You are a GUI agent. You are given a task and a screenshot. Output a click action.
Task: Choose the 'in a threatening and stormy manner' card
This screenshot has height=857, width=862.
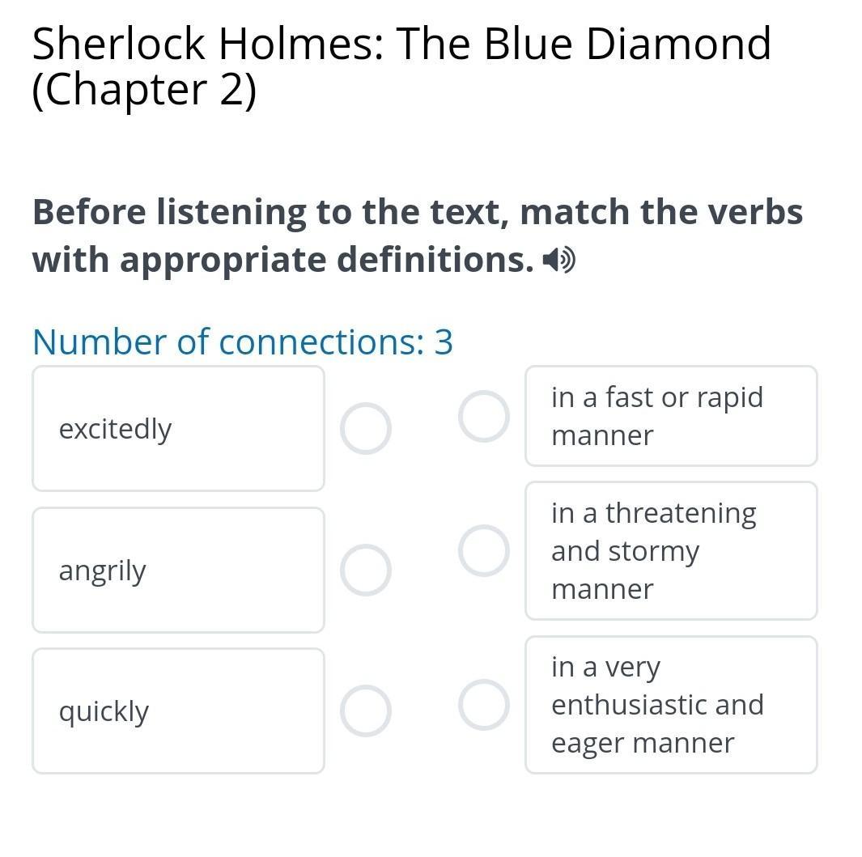(x=671, y=550)
